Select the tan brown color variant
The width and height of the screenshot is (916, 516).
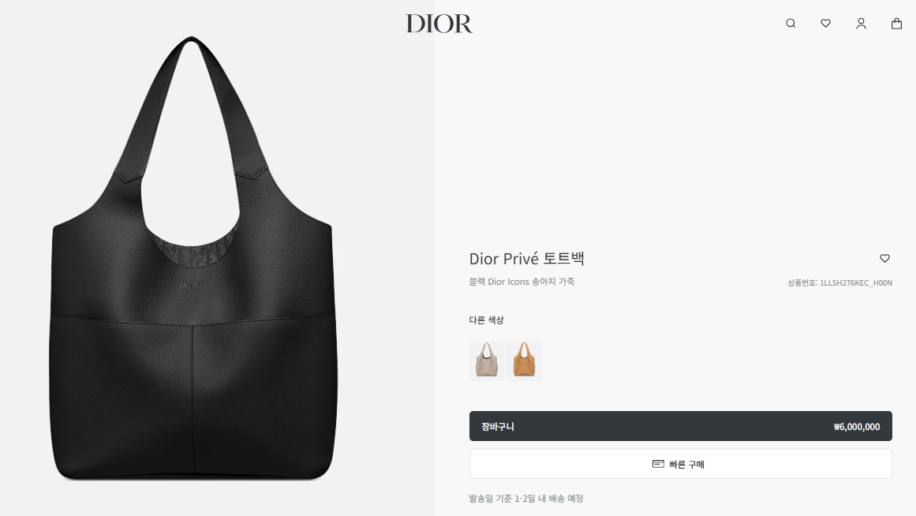[524, 361]
